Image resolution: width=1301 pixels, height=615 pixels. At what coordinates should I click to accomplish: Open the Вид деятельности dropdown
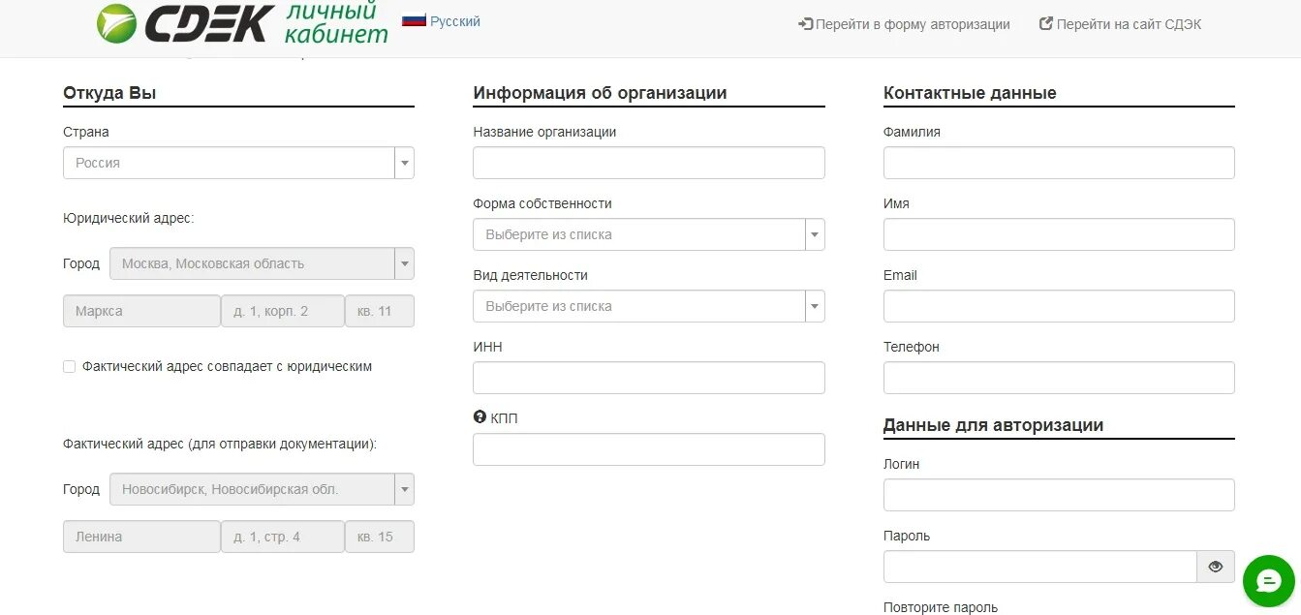point(815,306)
